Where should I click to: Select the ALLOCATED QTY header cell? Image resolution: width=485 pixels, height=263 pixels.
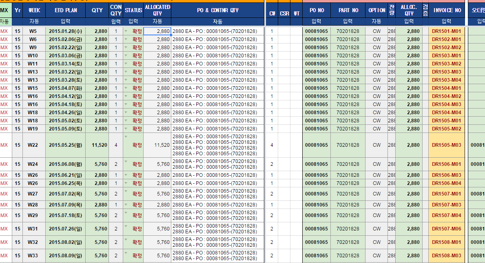point(157,10)
